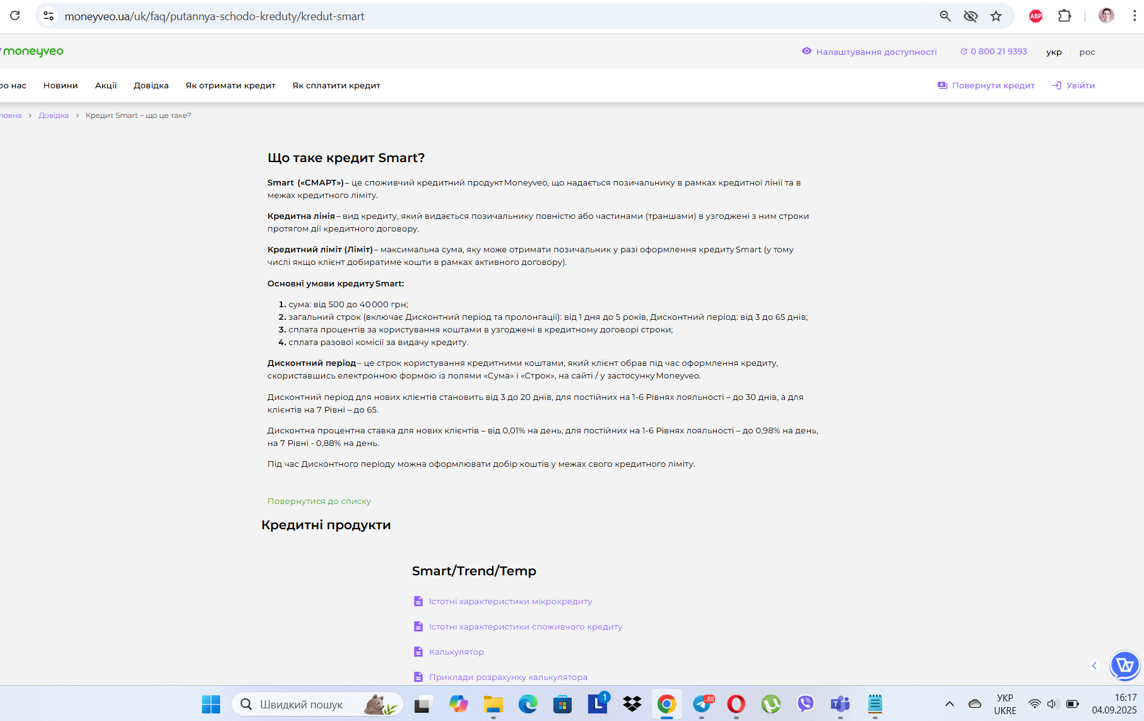Switch language to укр
The image size is (1144, 721).
(1054, 52)
